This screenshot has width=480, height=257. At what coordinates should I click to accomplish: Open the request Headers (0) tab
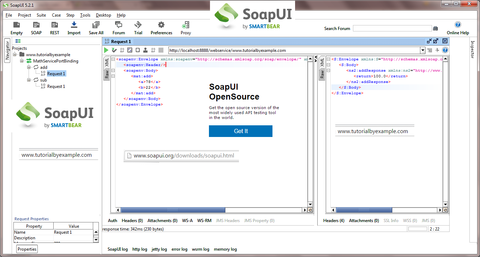pyautogui.click(x=132, y=221)
